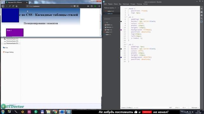Open the Windows Start button
Screen dimensions: 204x114
tap(3, 112)
